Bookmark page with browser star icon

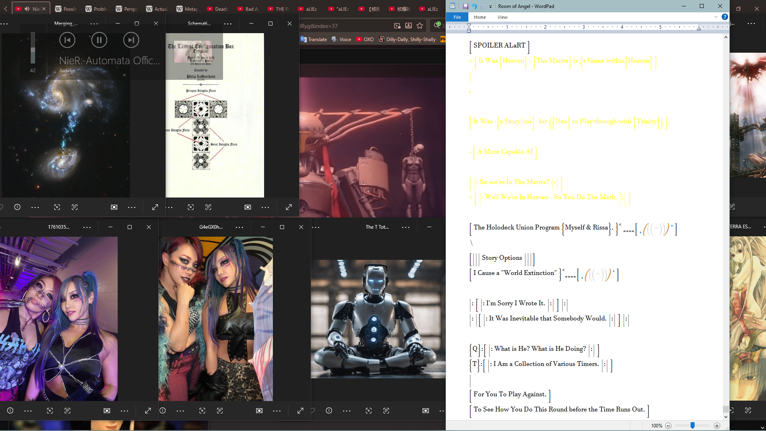pyautogui.click(x=420, y=26)
